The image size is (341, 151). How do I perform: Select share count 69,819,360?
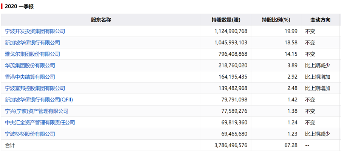234,123
